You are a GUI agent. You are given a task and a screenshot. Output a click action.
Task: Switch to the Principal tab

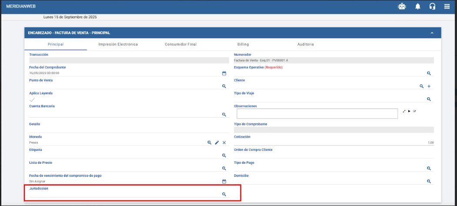55,44
